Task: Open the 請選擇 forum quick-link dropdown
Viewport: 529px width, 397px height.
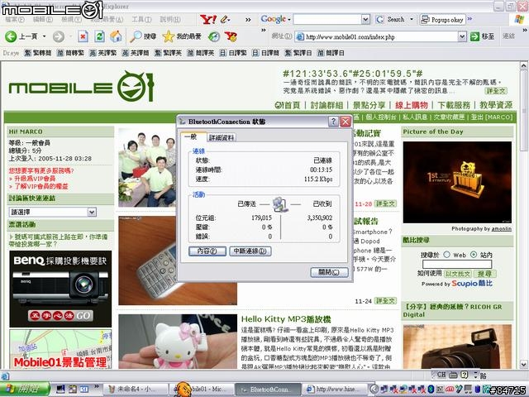Action: 92,212
